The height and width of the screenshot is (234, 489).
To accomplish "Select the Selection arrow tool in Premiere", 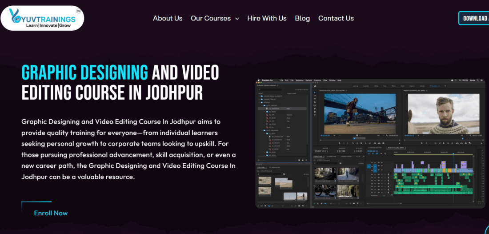I will pos(315,92).
